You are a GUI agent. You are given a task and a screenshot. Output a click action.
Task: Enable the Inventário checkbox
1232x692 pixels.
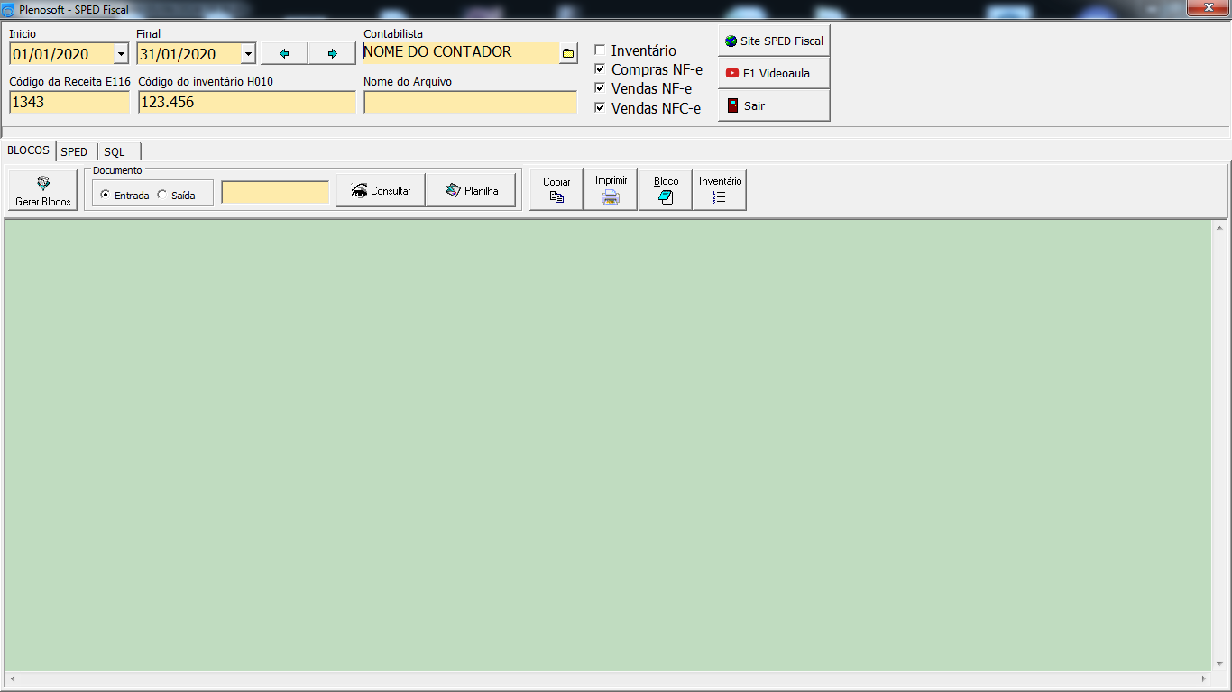point(600,50)
